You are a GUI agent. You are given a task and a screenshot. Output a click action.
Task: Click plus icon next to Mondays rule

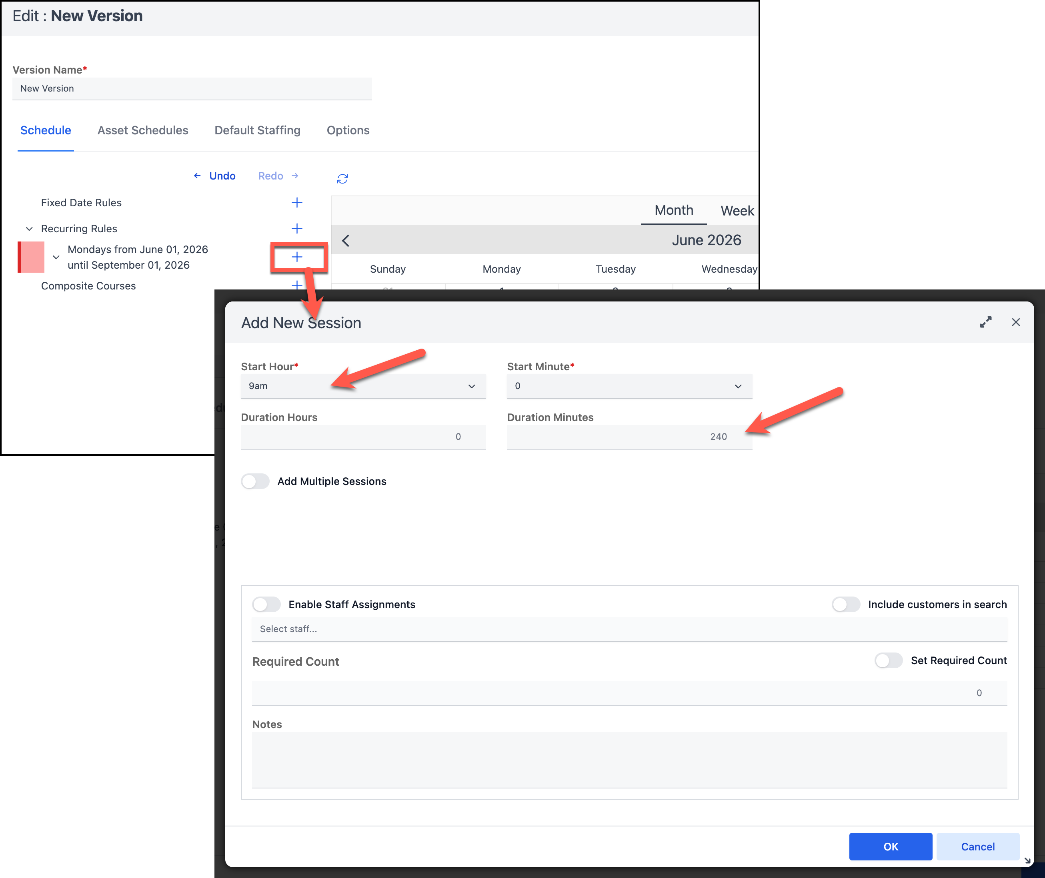(x=297, y=257)
